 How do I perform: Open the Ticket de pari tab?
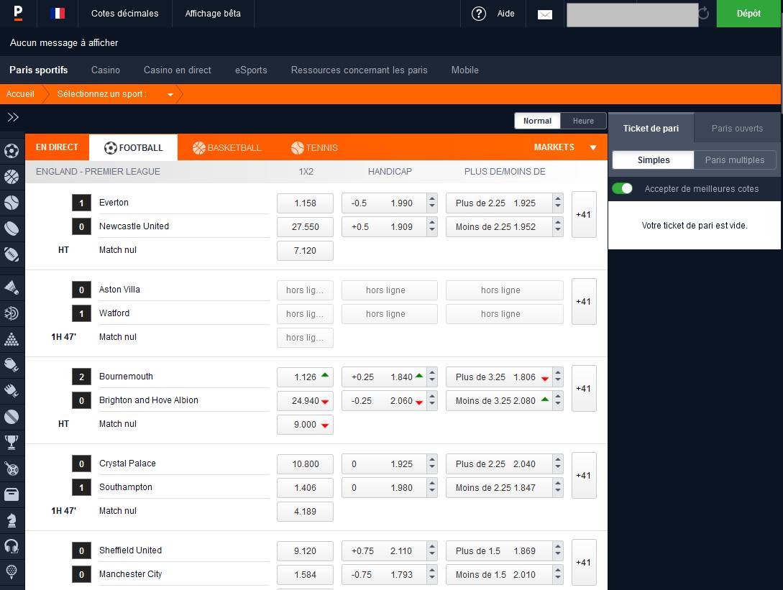tap(651, 129)
